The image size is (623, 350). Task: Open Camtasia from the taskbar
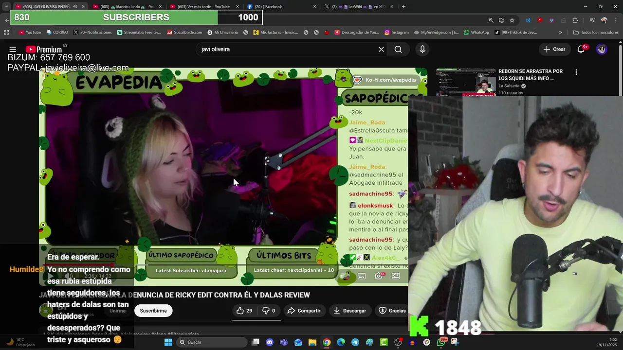[384, 342]
